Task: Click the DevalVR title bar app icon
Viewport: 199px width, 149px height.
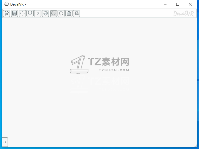Action: pos(7,4)
